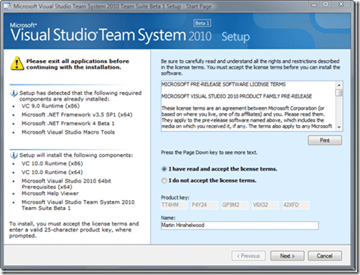Click product key field GP9M2
360x275 pixels.
point(235,205)
